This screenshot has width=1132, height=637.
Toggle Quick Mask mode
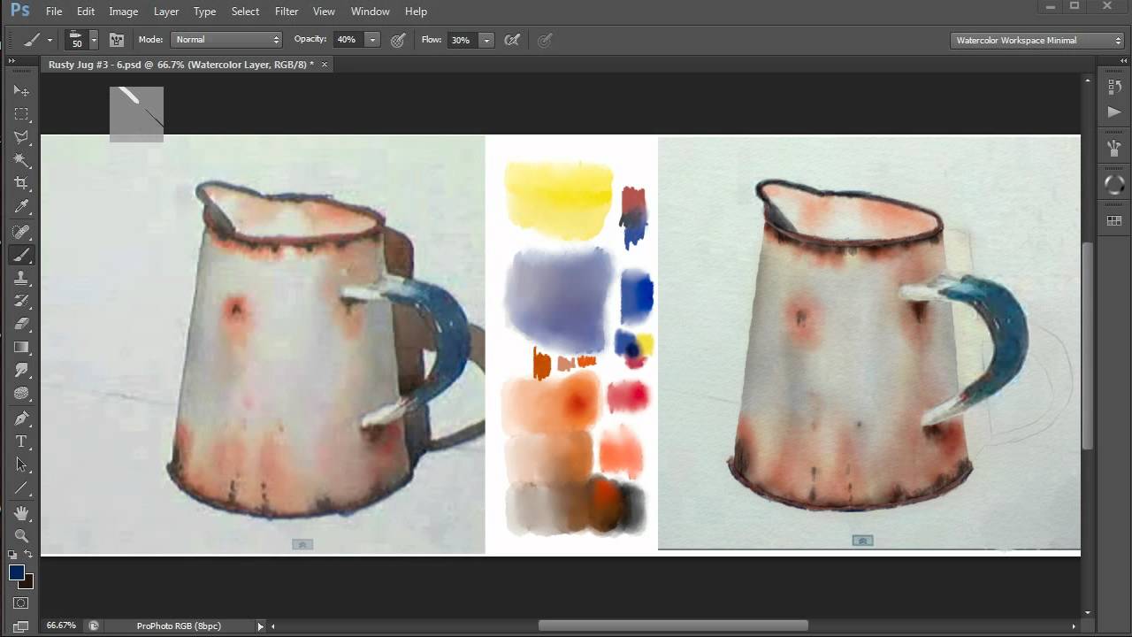point(21,603)
